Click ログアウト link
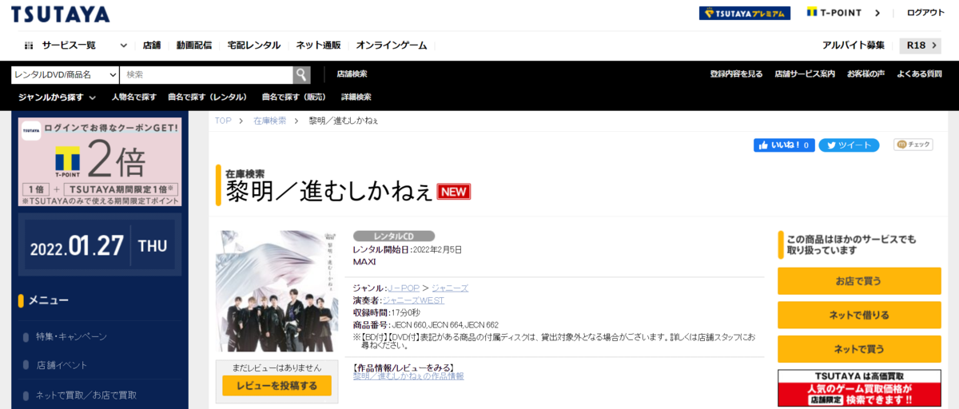 925,13
